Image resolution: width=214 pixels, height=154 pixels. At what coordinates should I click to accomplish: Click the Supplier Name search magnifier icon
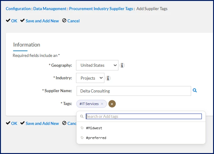click(x=195, y=91)
